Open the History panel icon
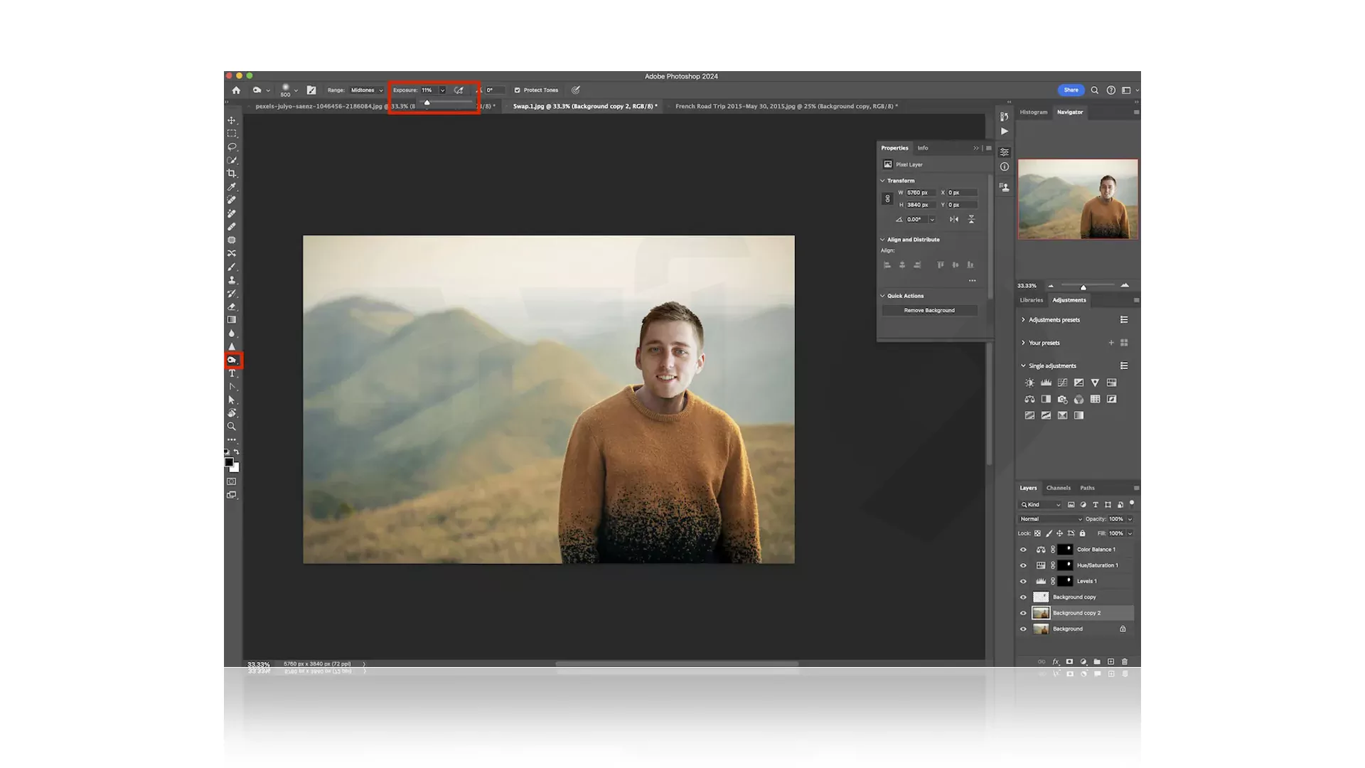The width and height of the screenshot is (1365, 768). pyautogui.click(x=1004, y=116)
